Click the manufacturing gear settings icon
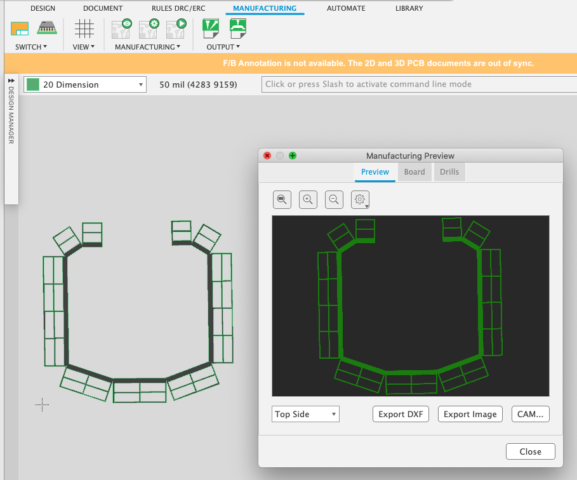 tap(148, 29)
